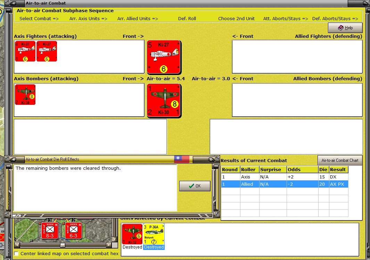Image resolution: width=370 pixels, height=260 pixels.
Task: Select the Axis roller result row
Action: tap(285, 177)
